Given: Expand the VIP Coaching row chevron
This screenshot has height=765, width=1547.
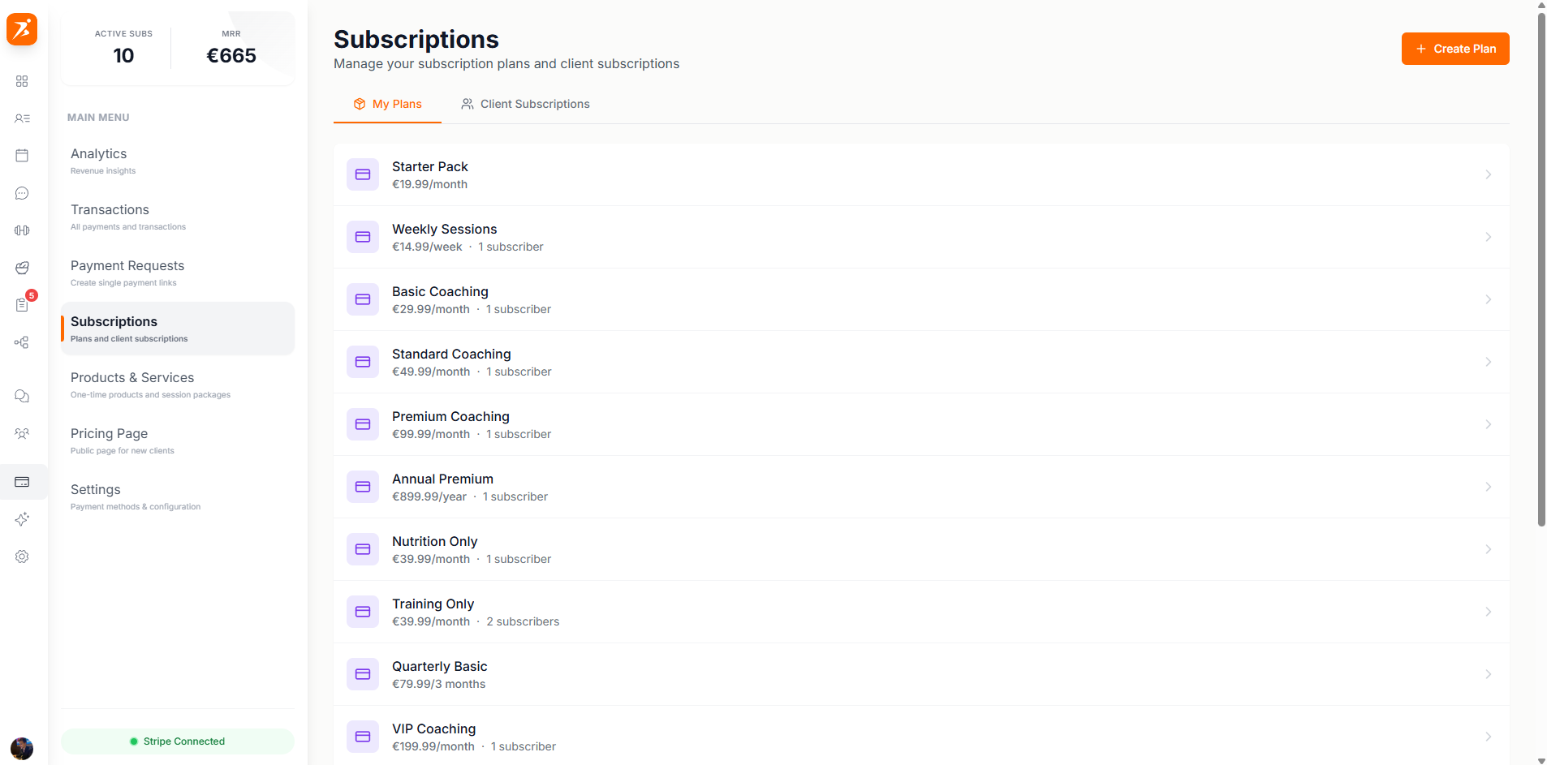Looking at the screenshot, I should pyautogui.click(x=1489, y=737).
